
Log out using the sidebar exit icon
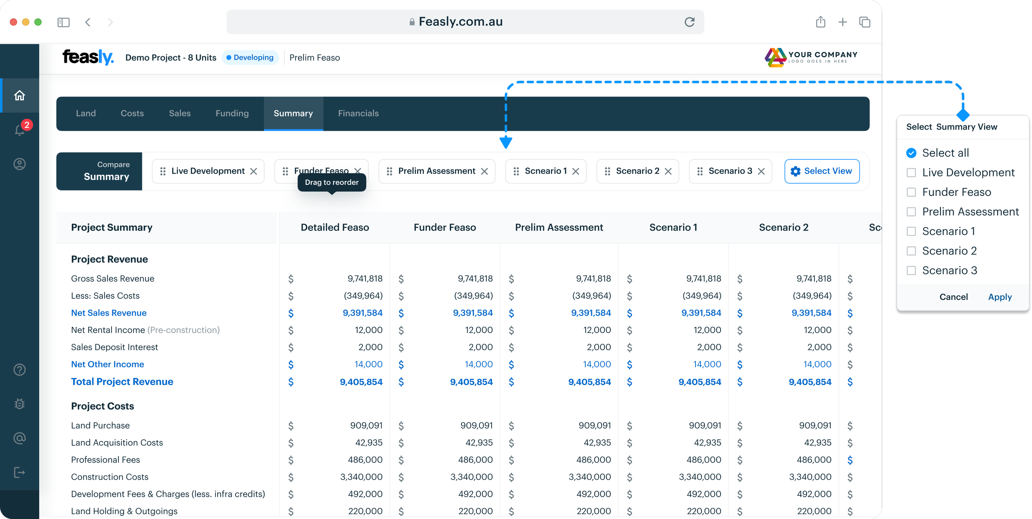click(x=19, y=472)
